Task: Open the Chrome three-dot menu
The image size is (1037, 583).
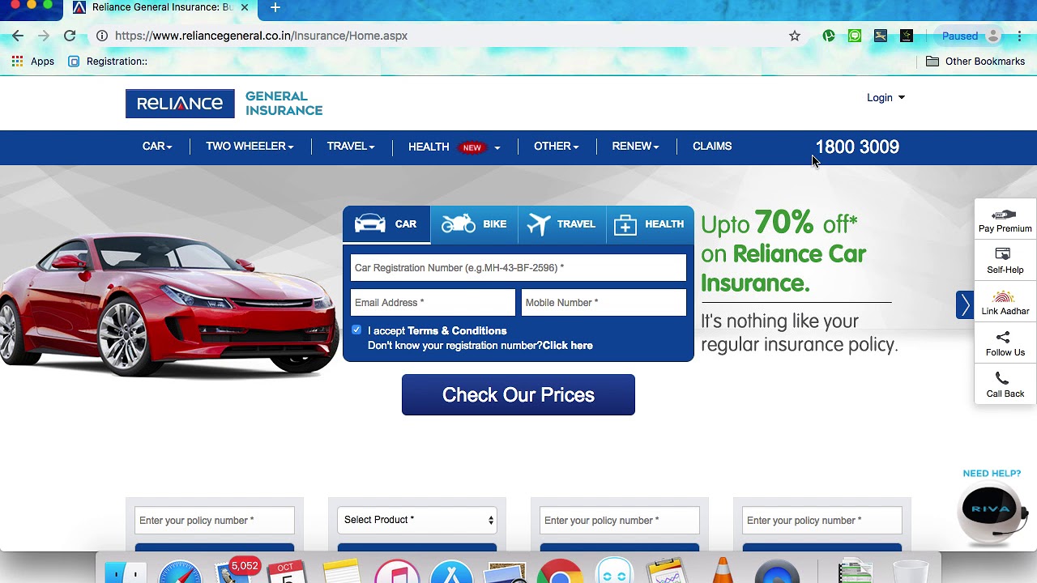Action: 1019,36
